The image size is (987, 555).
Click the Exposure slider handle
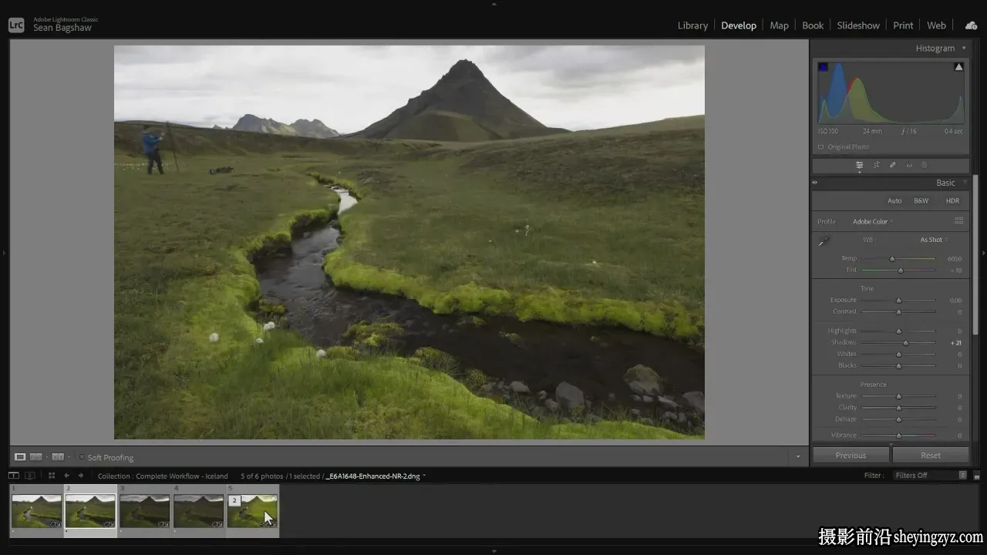898,301
